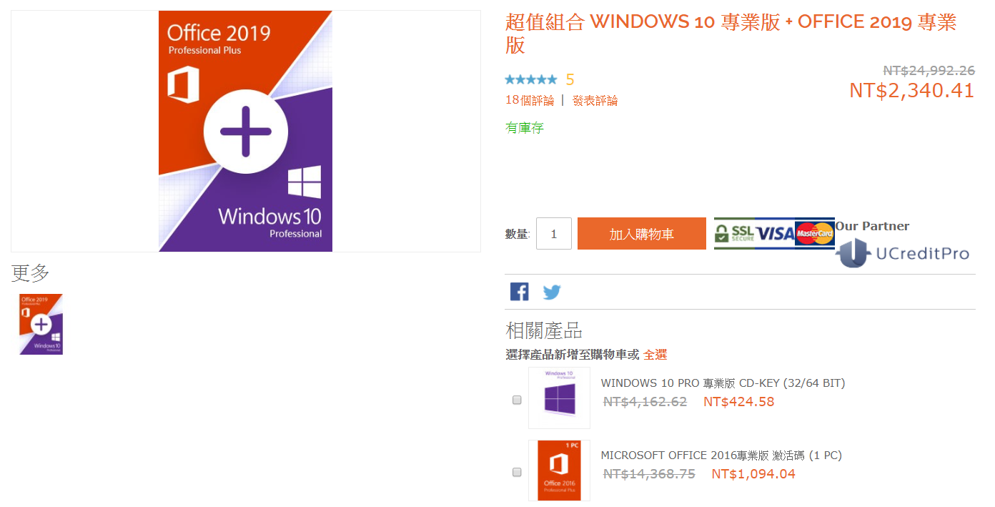This screenshot has height=507, width=995.
Task: Click the 加入購物車 add to cart button
Action: (x=641, y=234)
